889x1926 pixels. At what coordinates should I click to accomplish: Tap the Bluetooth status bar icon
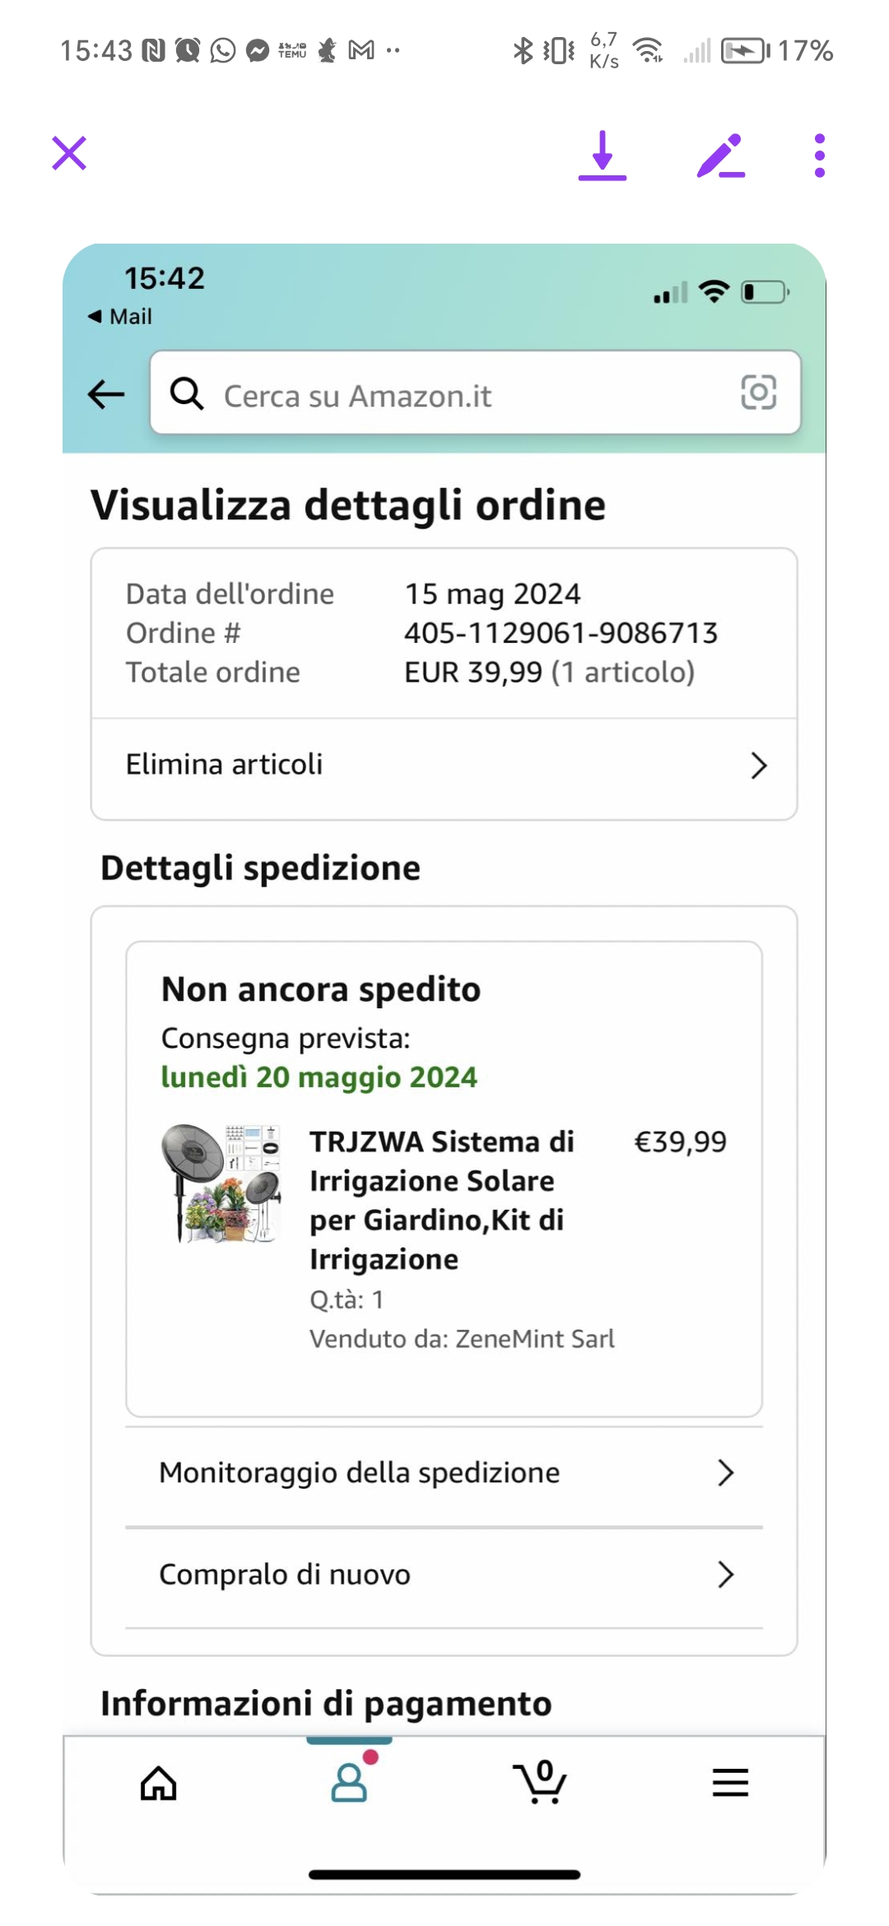pyautogui.click(x=523, y=51)
